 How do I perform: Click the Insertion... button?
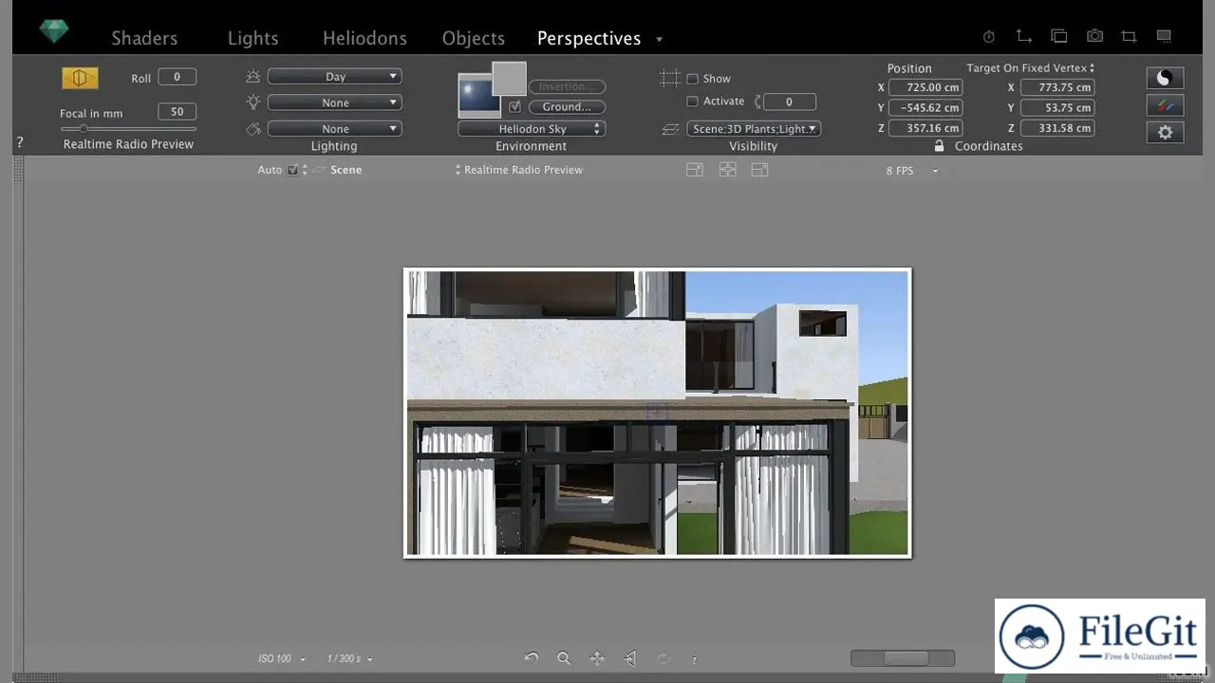click(567, 86)
